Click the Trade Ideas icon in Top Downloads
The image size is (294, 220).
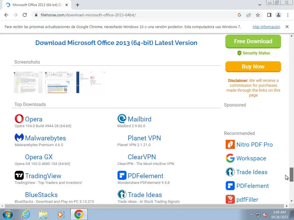122,194
